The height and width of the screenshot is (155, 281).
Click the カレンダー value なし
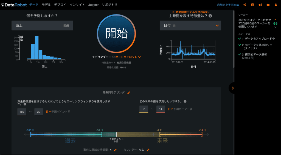click(142, 150)
